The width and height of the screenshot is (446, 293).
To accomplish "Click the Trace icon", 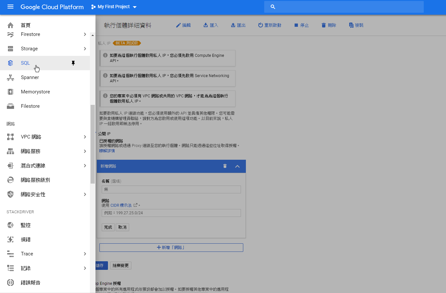I will 10,254.
